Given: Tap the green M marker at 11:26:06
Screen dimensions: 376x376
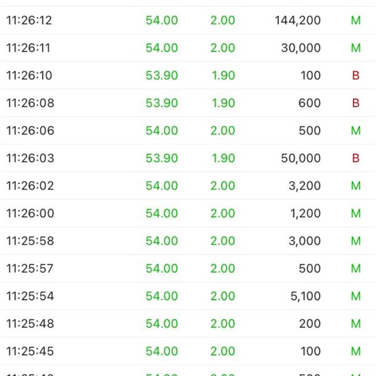Looking at the screenshot, I should (x=355, y=131).
